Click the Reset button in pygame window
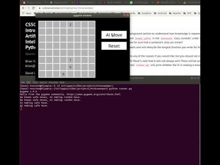The width and height of the screenshot is (220, 165). (114, 46)
